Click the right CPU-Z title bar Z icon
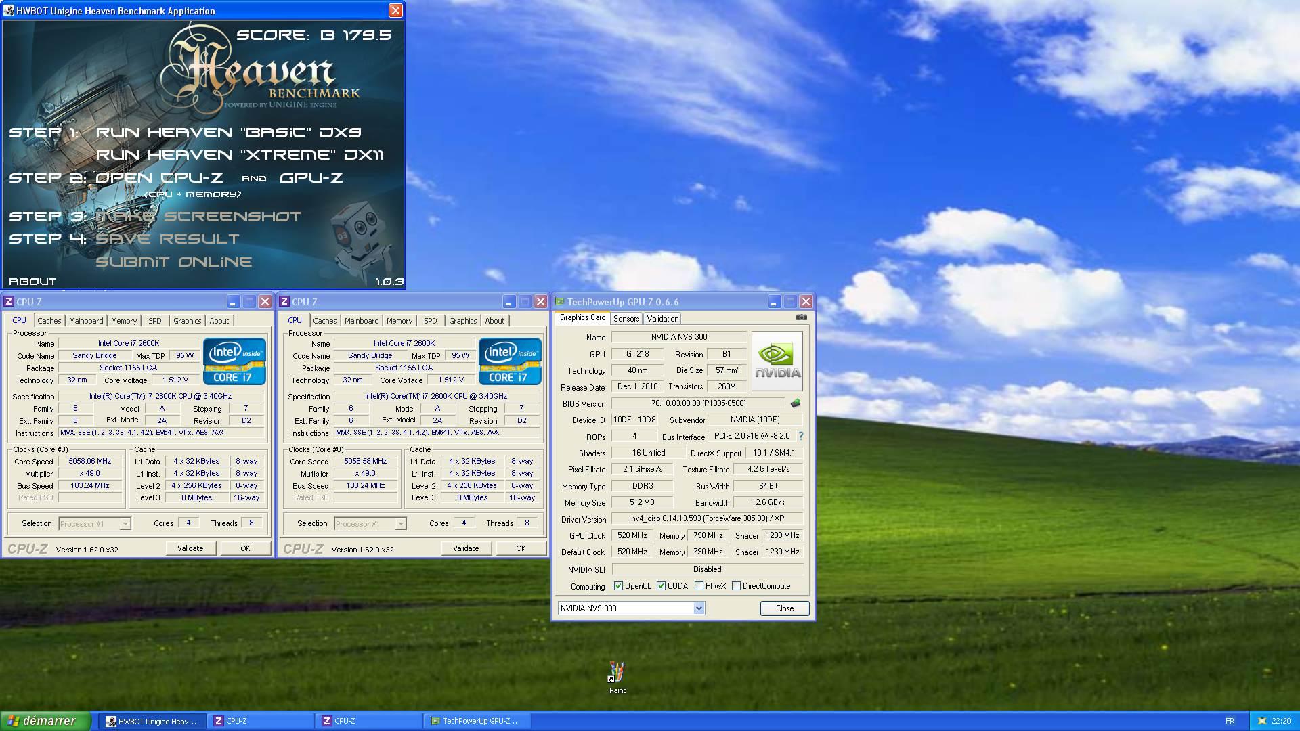1300x731 pixels. pos(284,302)
